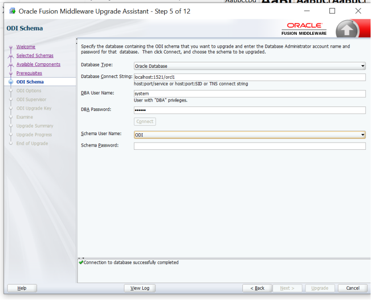This screenshot has width=371, height=300.
Task: Go to the Welcome step link
Action: click(x=26, y=47)
